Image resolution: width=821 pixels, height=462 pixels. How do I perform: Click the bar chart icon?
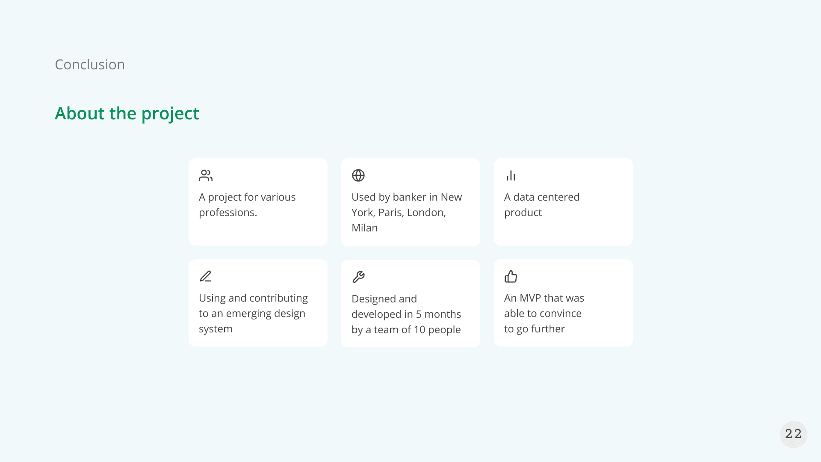(511, 175)
